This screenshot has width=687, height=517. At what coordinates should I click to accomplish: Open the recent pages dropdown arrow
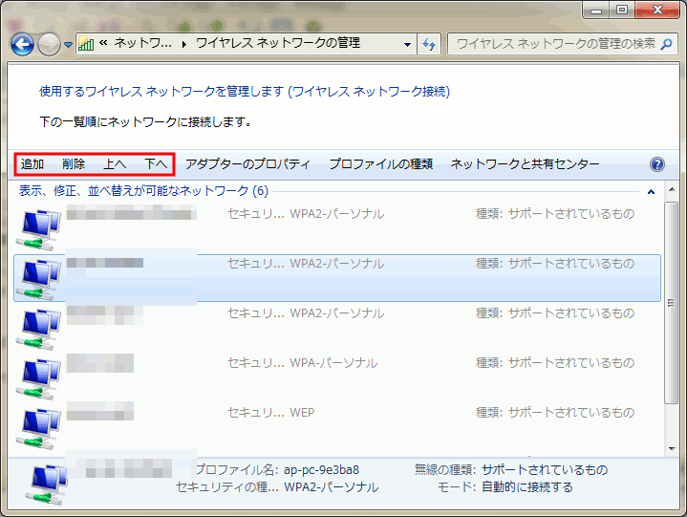[68, 45]
